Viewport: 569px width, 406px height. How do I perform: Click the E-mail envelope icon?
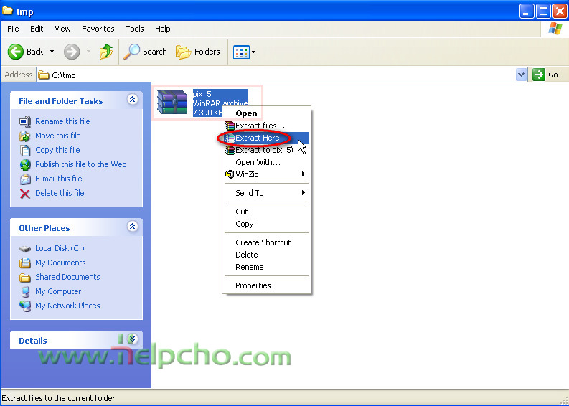(x=25, y=179)
